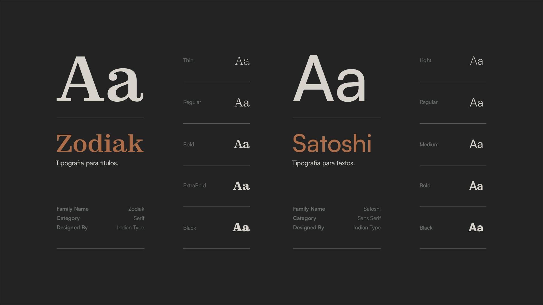Screen dimensions: 543x305
Task: Select the 'Tipografia para textos.' text
Action: point(323,163)
